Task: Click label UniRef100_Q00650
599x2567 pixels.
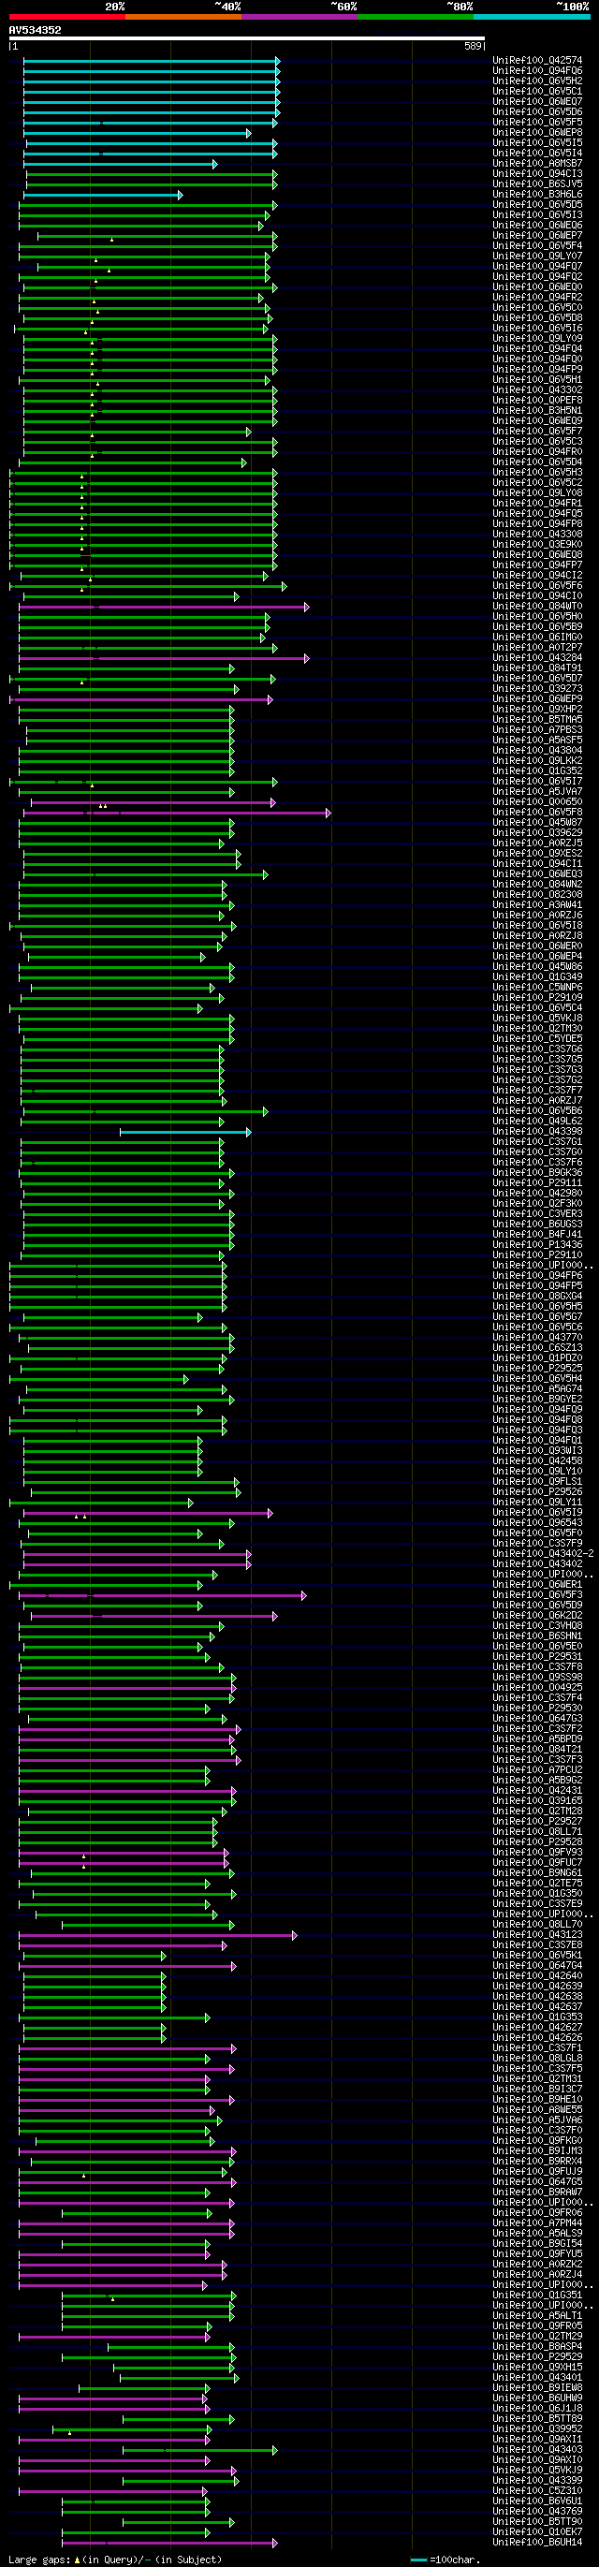Action: coord(538,802)
